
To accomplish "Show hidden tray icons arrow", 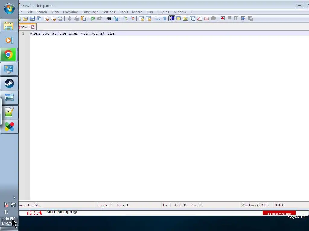I will [x=14, y=197].
